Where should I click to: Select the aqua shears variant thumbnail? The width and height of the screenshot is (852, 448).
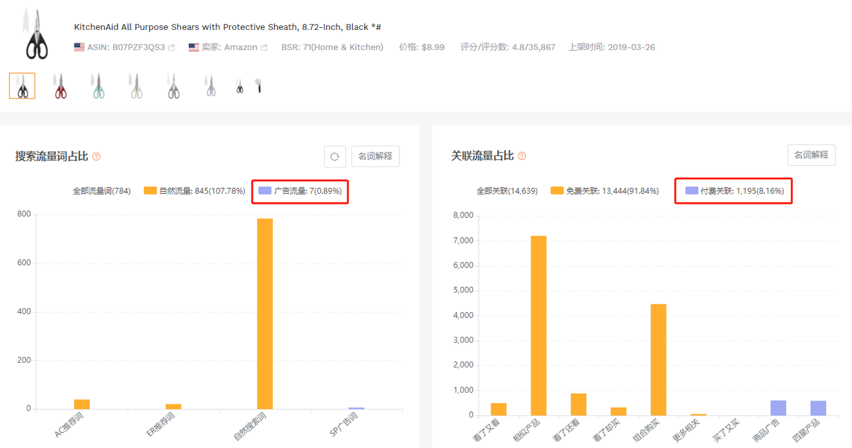(x=99, y=87)
